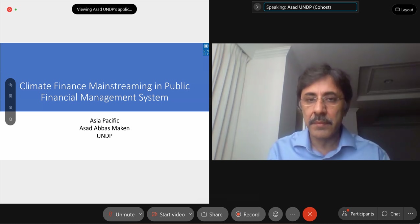Click the slide title 'Climate Finance Mainstreaming in Public'
420x224 pixels.
[x=105, y=86]
